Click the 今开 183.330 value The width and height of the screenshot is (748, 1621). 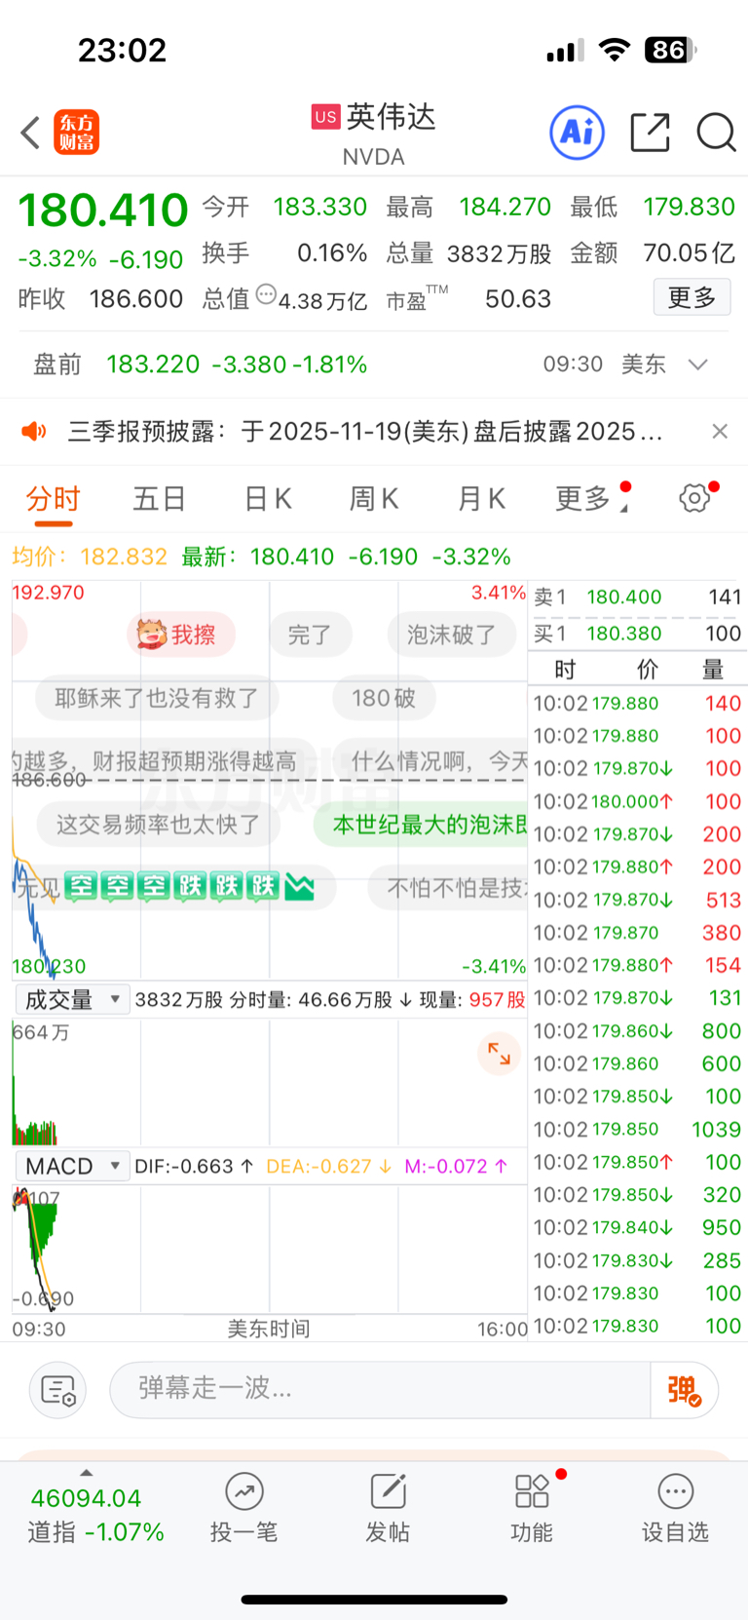[x=319, y=207]
